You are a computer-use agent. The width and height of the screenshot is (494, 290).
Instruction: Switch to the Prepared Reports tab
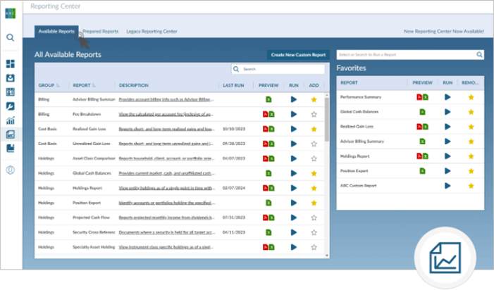click(101, 31)
